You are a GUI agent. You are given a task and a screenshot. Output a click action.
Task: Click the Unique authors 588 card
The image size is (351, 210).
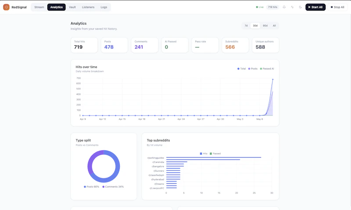[x=265, y=45]
